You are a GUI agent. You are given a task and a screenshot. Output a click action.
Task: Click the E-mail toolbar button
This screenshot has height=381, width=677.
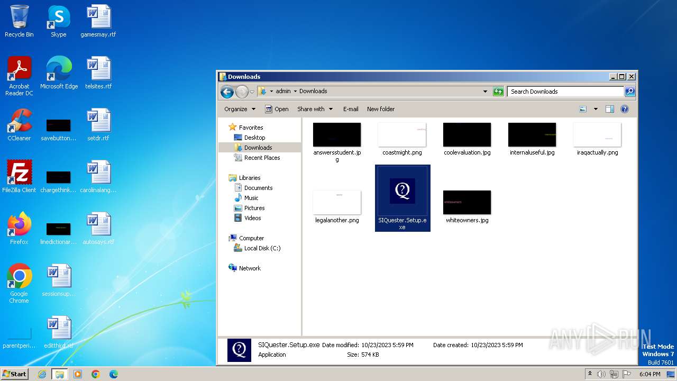click(351, 109)
